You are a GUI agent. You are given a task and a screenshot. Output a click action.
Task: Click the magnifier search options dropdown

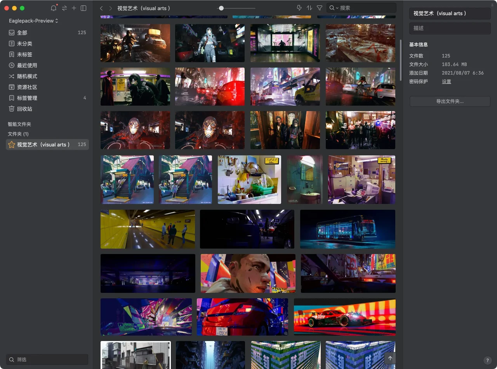pos(334,8)
